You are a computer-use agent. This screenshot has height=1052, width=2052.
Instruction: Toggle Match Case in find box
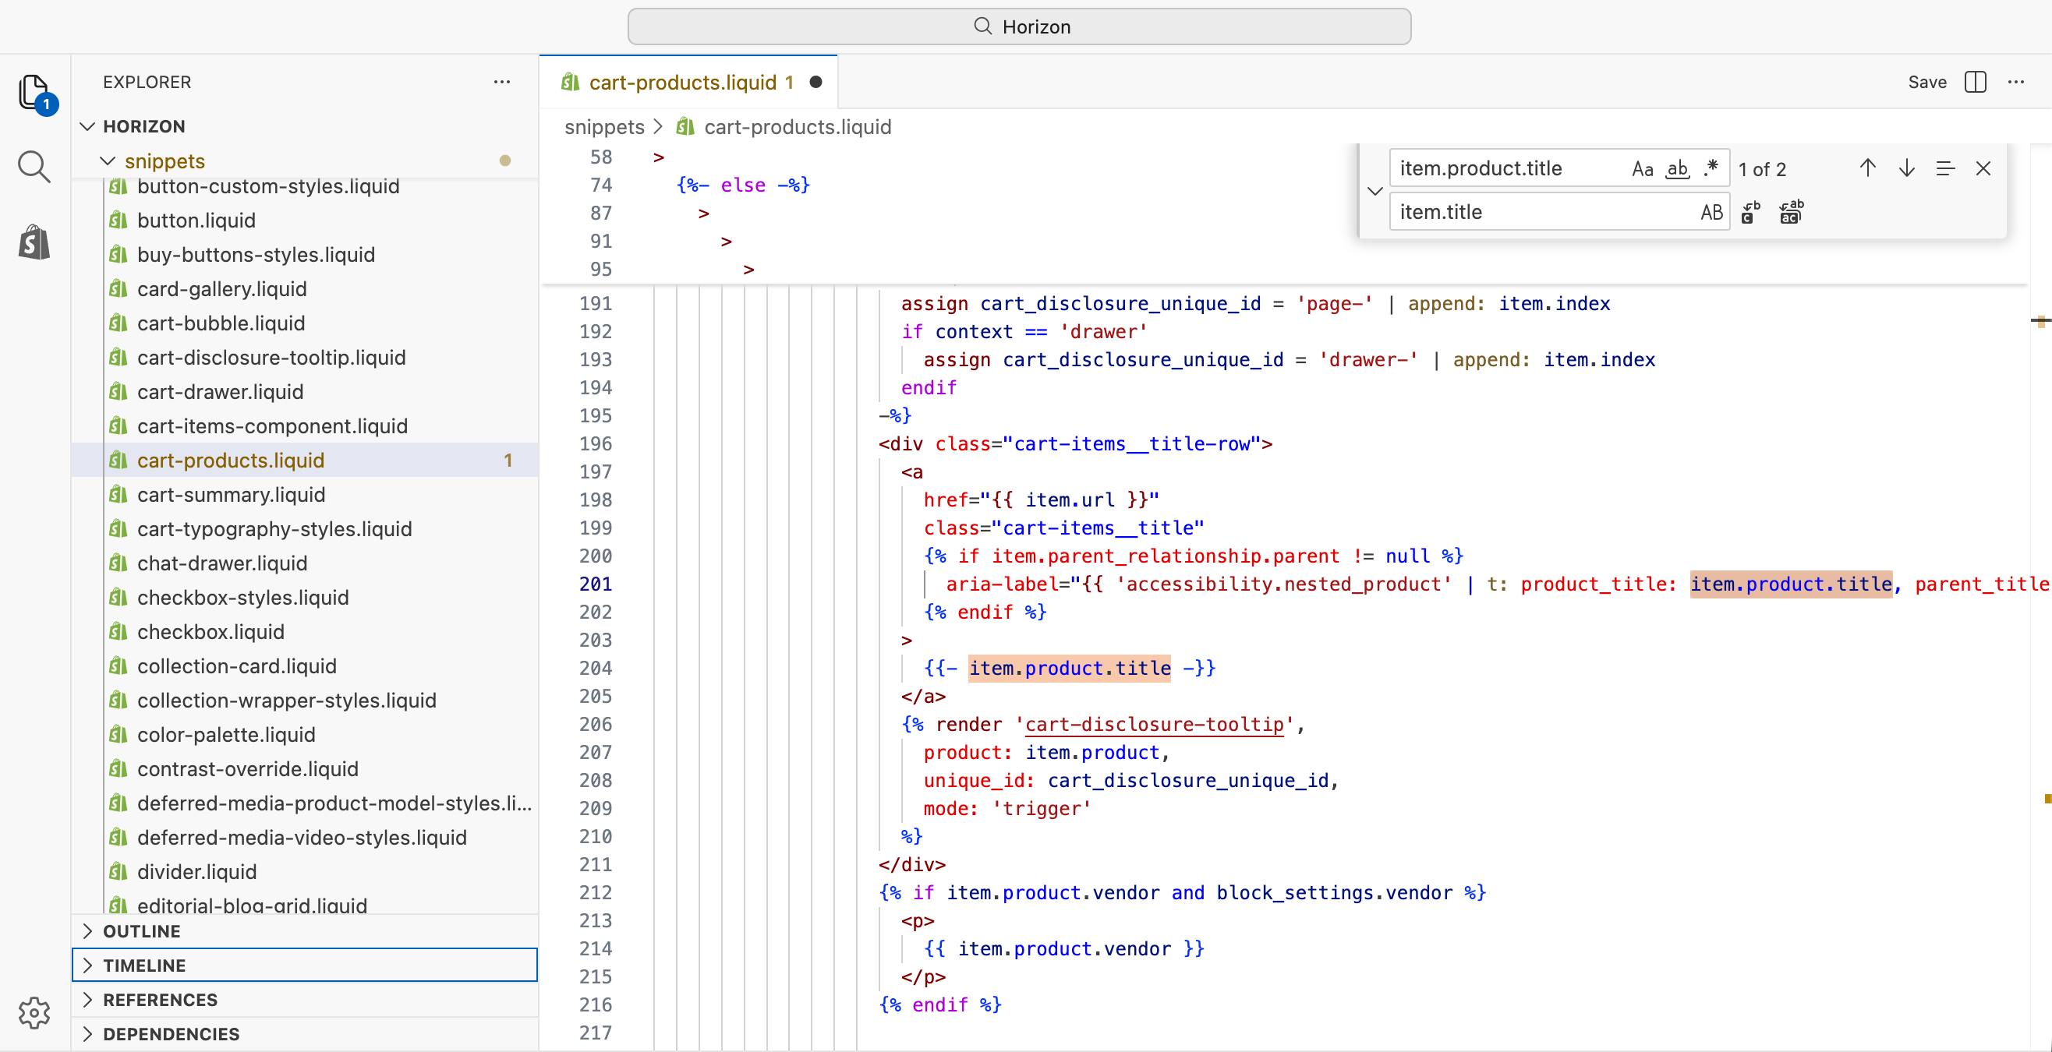(1643, 168)
